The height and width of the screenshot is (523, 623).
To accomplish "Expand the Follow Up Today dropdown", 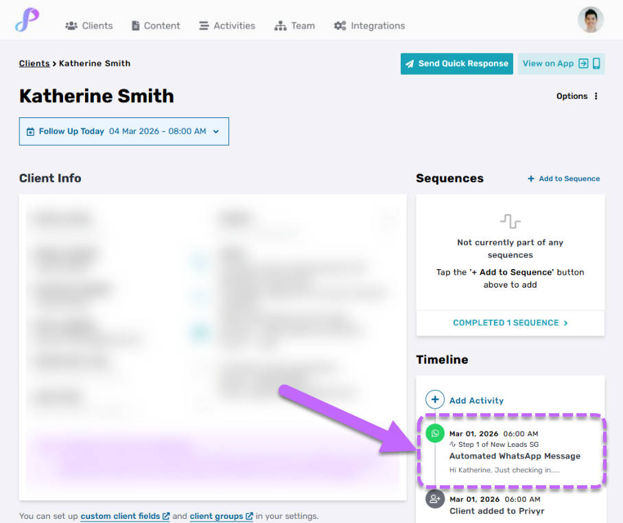I will click(x=216, y=132).
